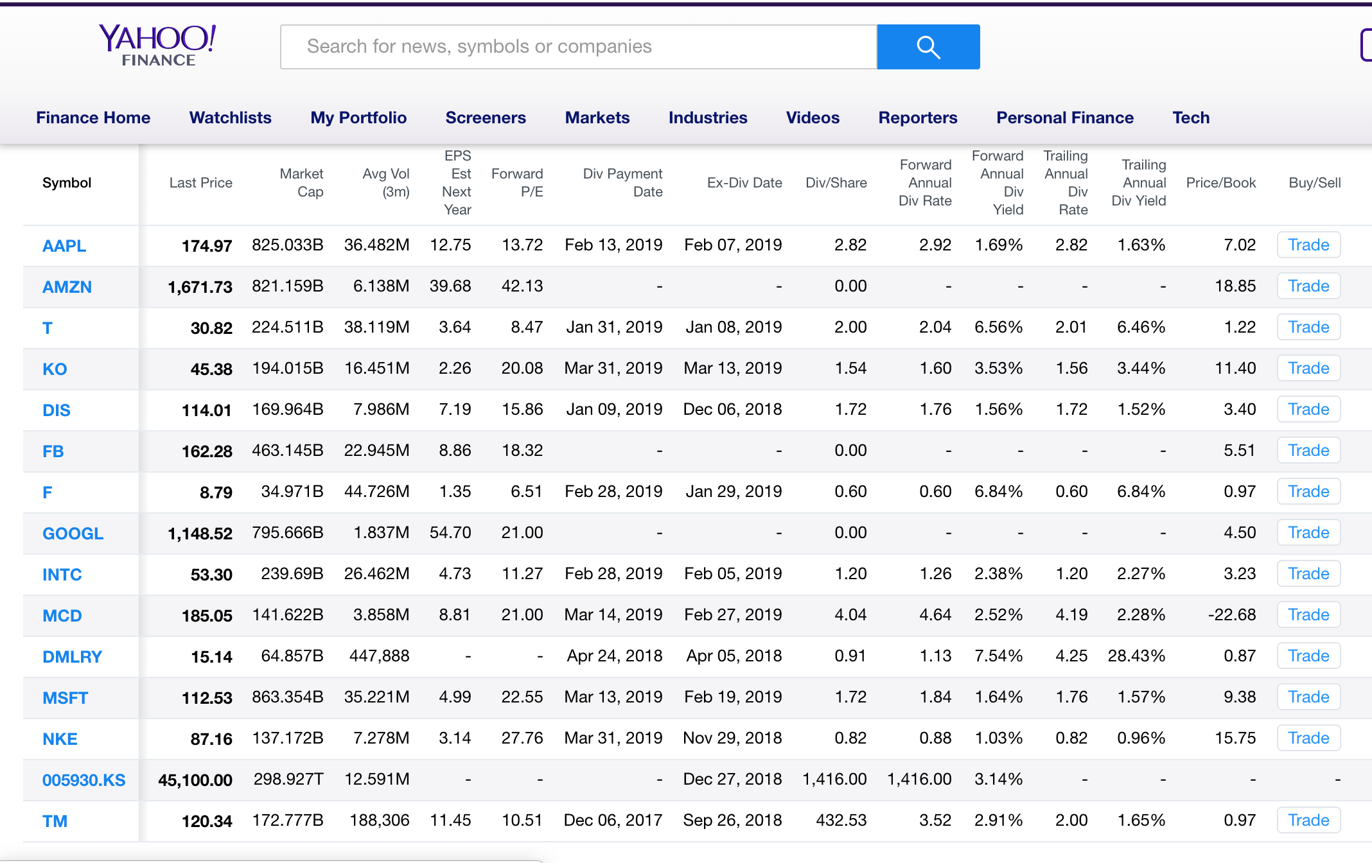The width and height of the screenshot is (1372, 863).
Task: Select Markets in navigation bar
Action: (597, 118)
